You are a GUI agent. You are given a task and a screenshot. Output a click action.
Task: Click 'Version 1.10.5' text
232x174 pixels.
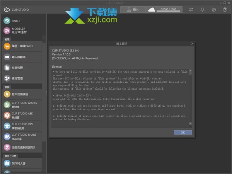[61, 54]
